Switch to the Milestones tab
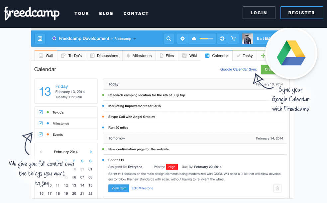The height and width of the screenshot is (203, 327). click(x=139, y=56)
